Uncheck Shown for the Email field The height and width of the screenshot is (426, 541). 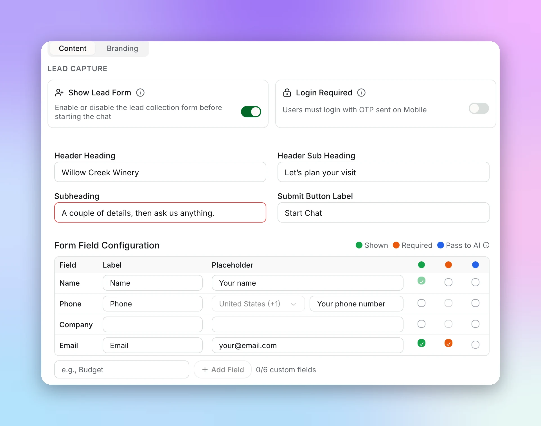coord(421,343)
